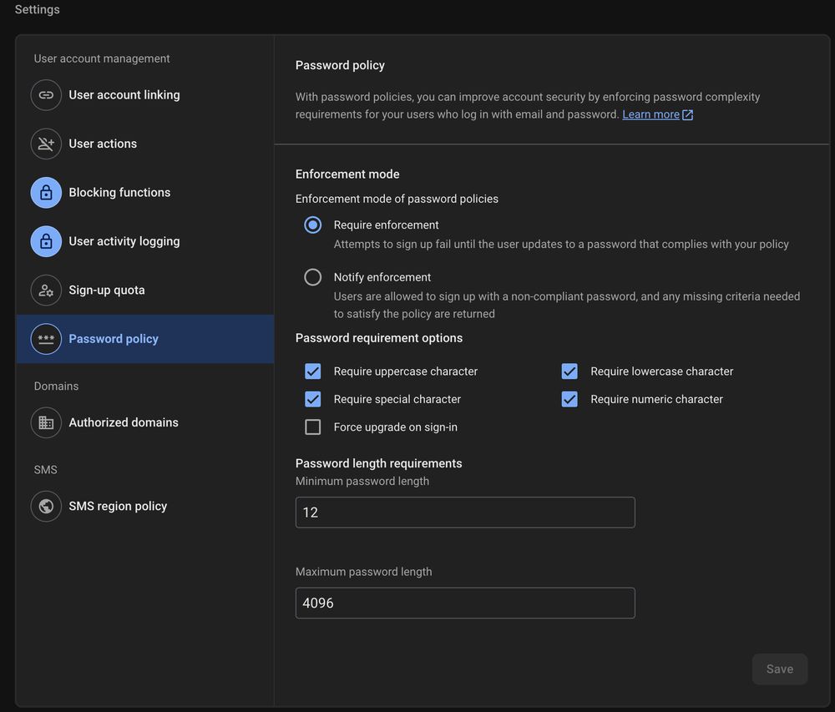Click the Minimum password length field
Viewport: 835px width, 712px height.
click(x=465, y=513)
